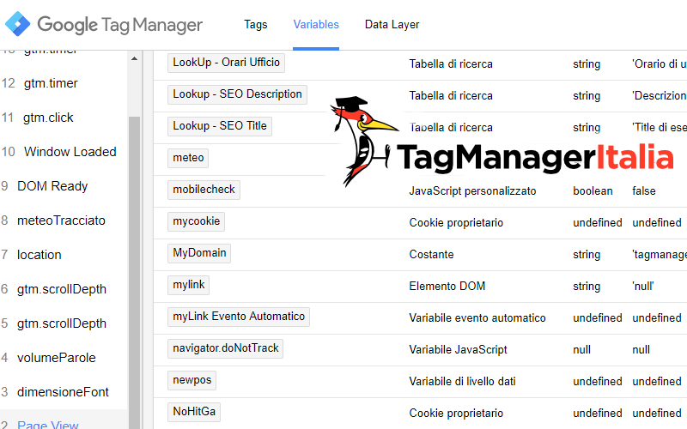687x429 pixels.
Task: Click the mycookie variable chip
Action: point(196,221)
